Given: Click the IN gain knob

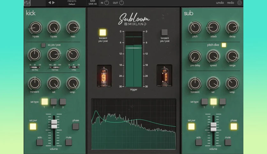Looking at the screenshot, I should pyautogui.click(x=107, y=3).
